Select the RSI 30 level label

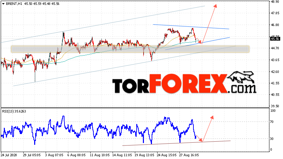[272, 139]
